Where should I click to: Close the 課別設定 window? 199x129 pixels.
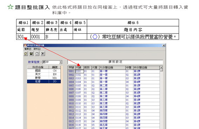pyautogui.click(x=164, y=45)
